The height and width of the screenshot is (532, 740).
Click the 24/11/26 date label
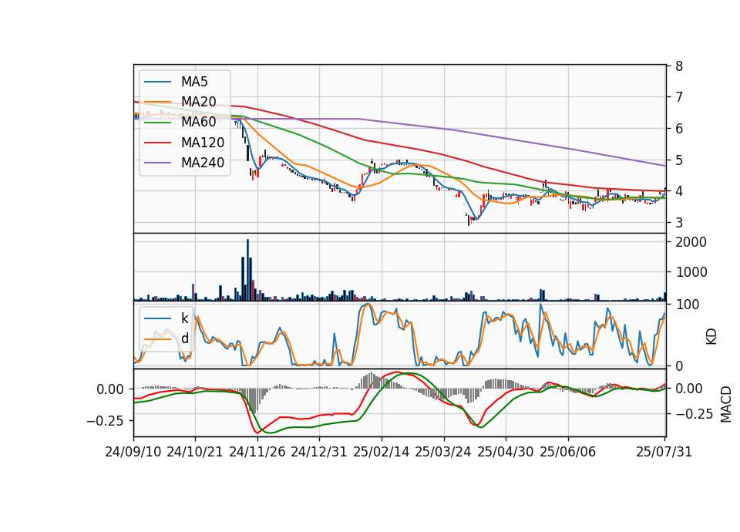click(257, 452)
